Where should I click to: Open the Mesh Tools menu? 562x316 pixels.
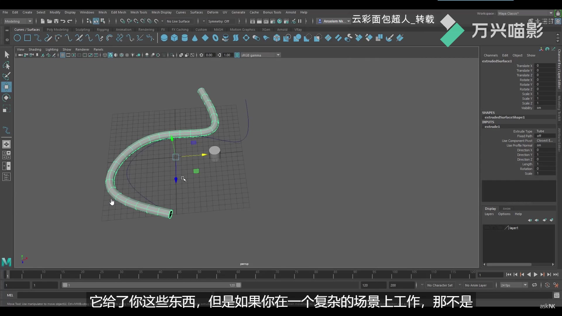pos(139,12)
